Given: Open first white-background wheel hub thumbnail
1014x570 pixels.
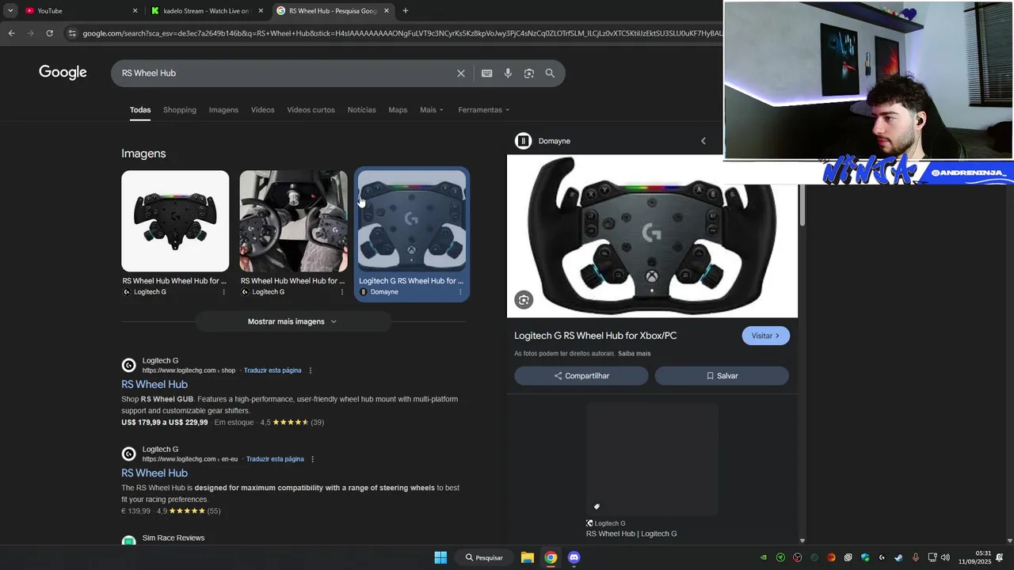Looking at the screenshot, I should tap(175, 221).
